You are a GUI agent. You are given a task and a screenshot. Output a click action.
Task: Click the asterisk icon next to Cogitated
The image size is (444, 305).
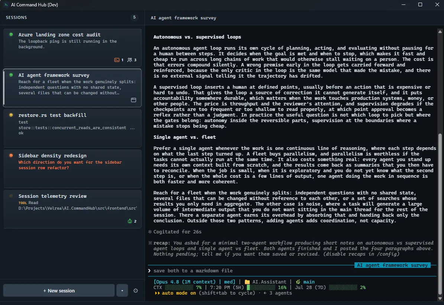[150, 232]
